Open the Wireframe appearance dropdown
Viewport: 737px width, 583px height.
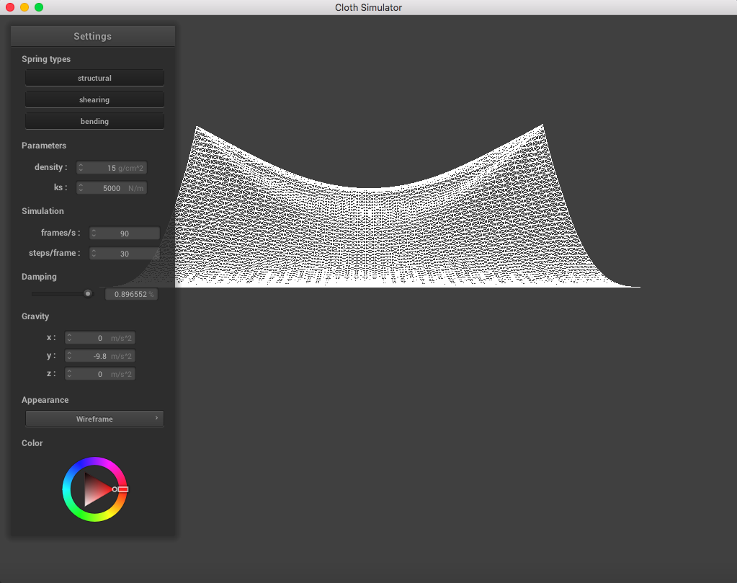tap(94, 419)
